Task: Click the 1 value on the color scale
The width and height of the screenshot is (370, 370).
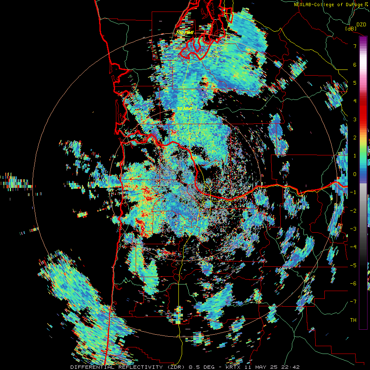Action: [355, 156]
